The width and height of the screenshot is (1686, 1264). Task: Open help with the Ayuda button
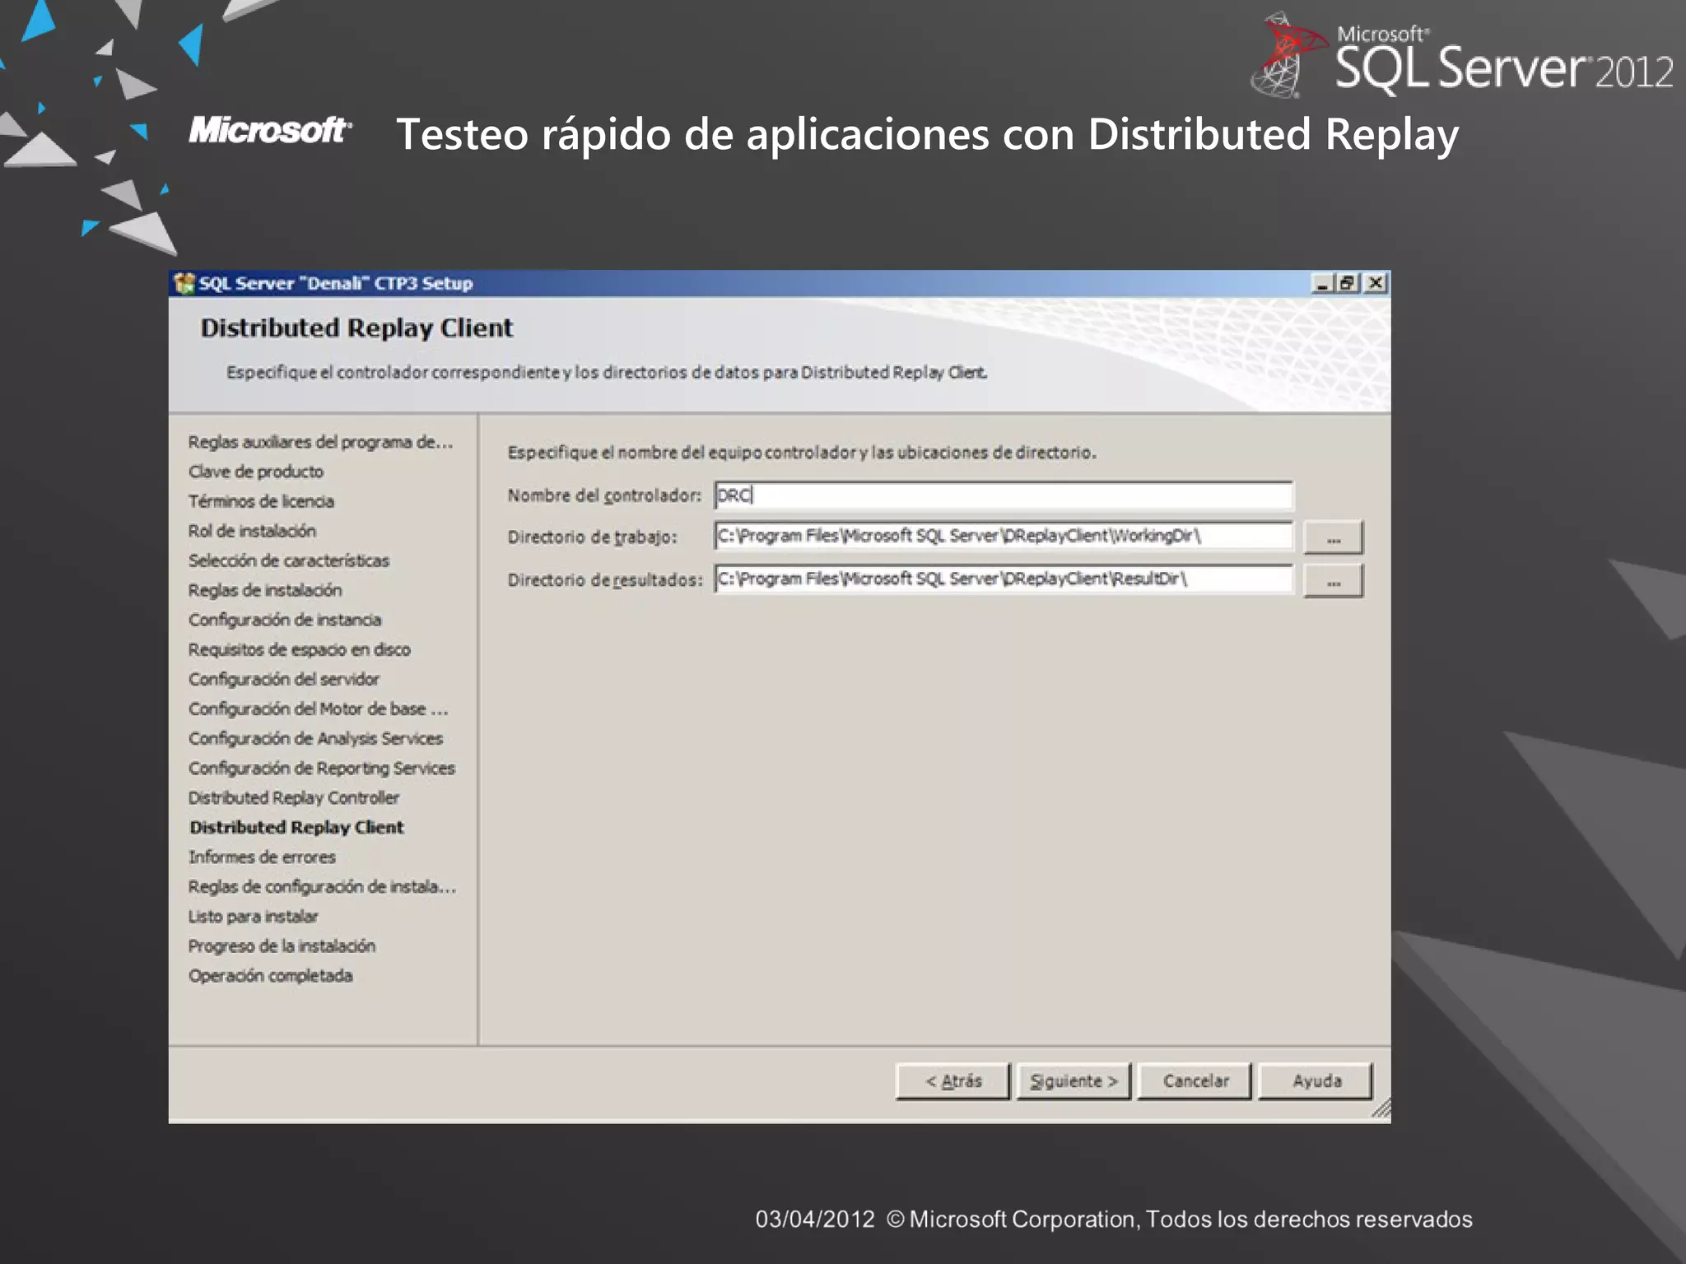tap(1316, 1081)
